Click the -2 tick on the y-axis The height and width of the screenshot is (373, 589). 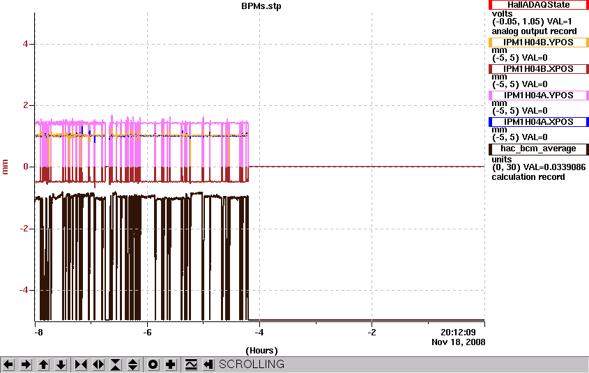[24, 229]
